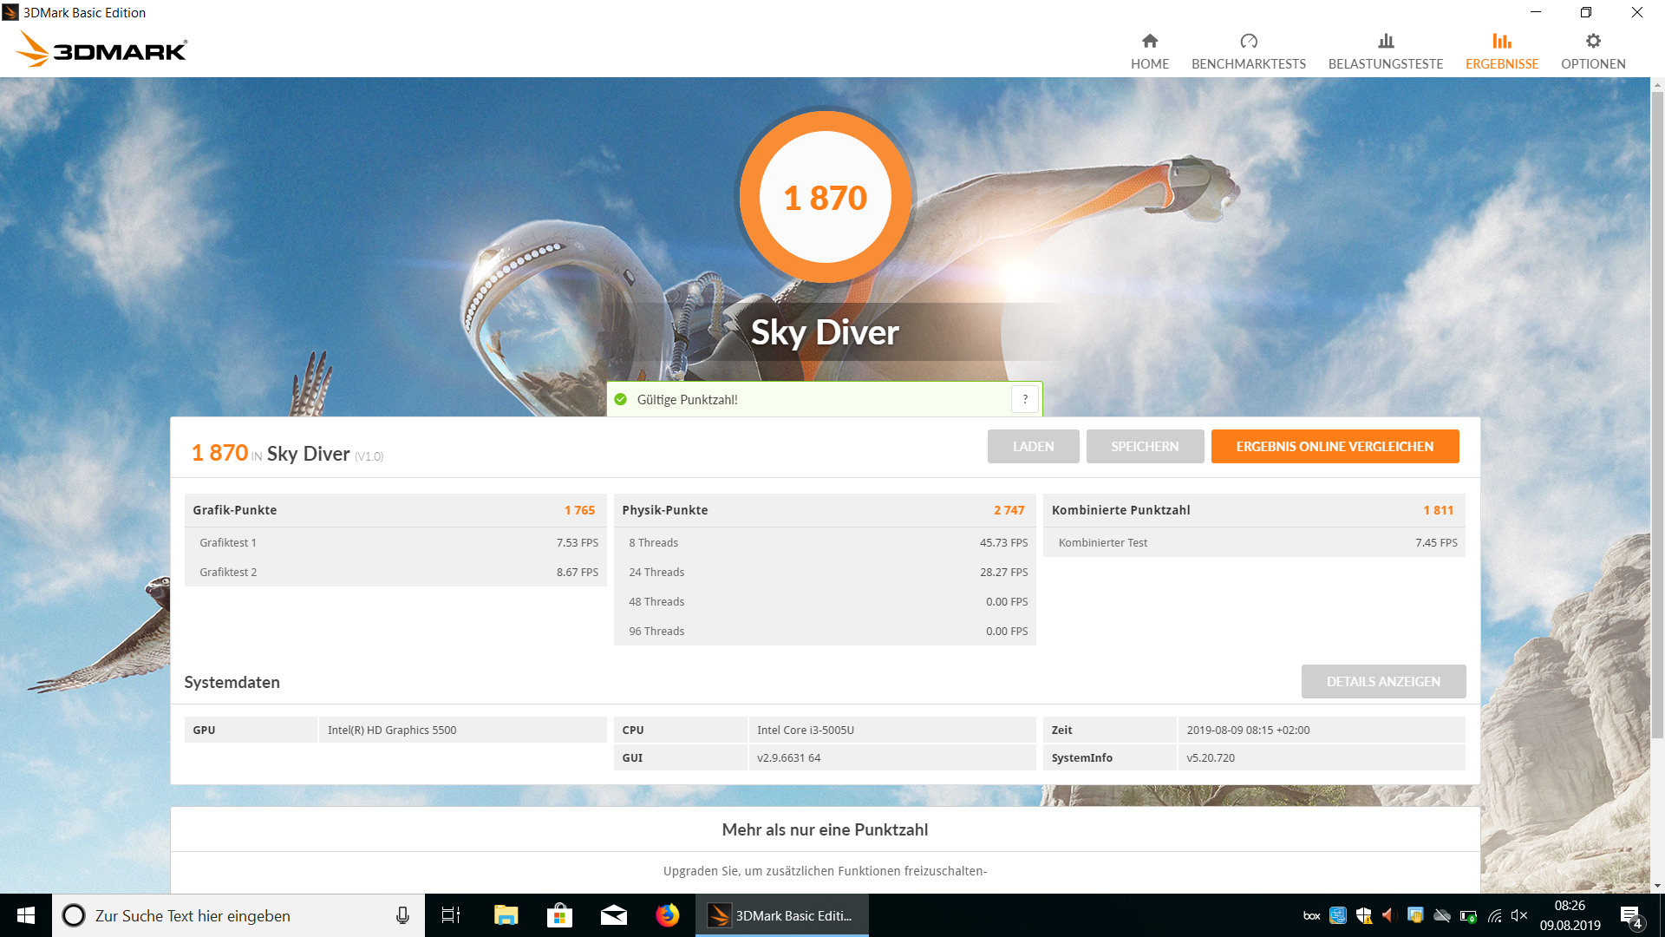The width and height of the screenshot is (1665, 937).
Task: Click Ergebnis Online Vergleichen button
Action: 1335,447
